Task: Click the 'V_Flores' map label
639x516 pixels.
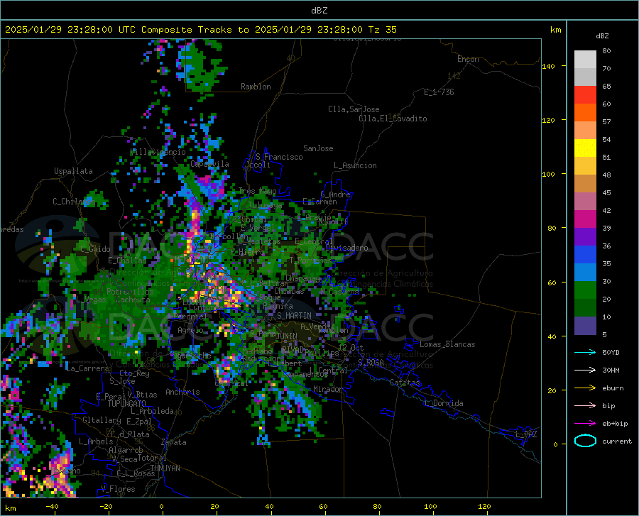Action: pyautogui.click(x=118, y=489)
